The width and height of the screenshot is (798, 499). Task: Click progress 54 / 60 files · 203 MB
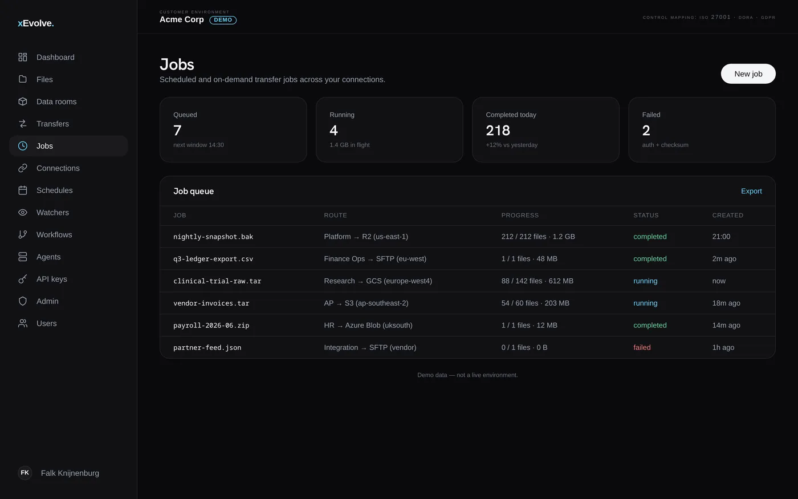535,303
